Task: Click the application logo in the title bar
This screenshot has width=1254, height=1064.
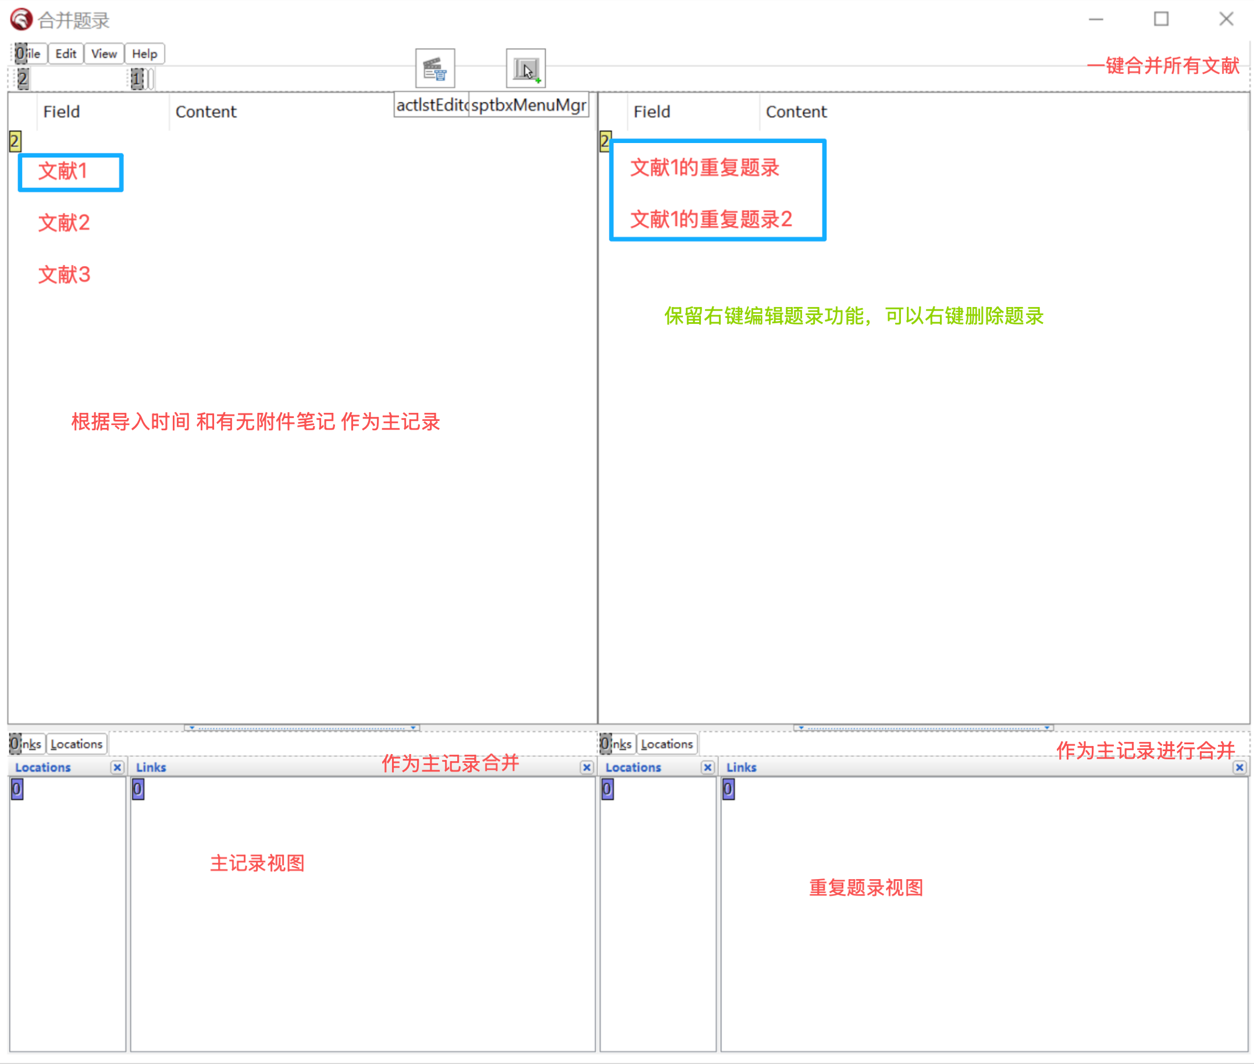Action: pyautogui.click(x=20, y=19)
